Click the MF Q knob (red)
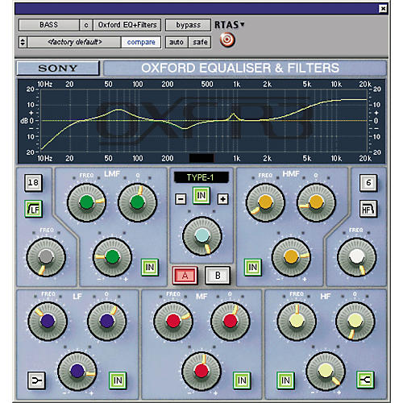 coord(231,321)
